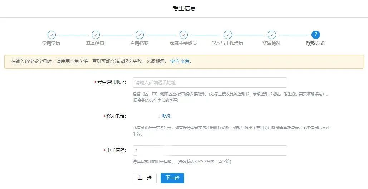Image resolution: width=368 pixels, height=189 pixels.
Task: Focus the 考生通讯地址 address input field
Action: click(210, 83)
